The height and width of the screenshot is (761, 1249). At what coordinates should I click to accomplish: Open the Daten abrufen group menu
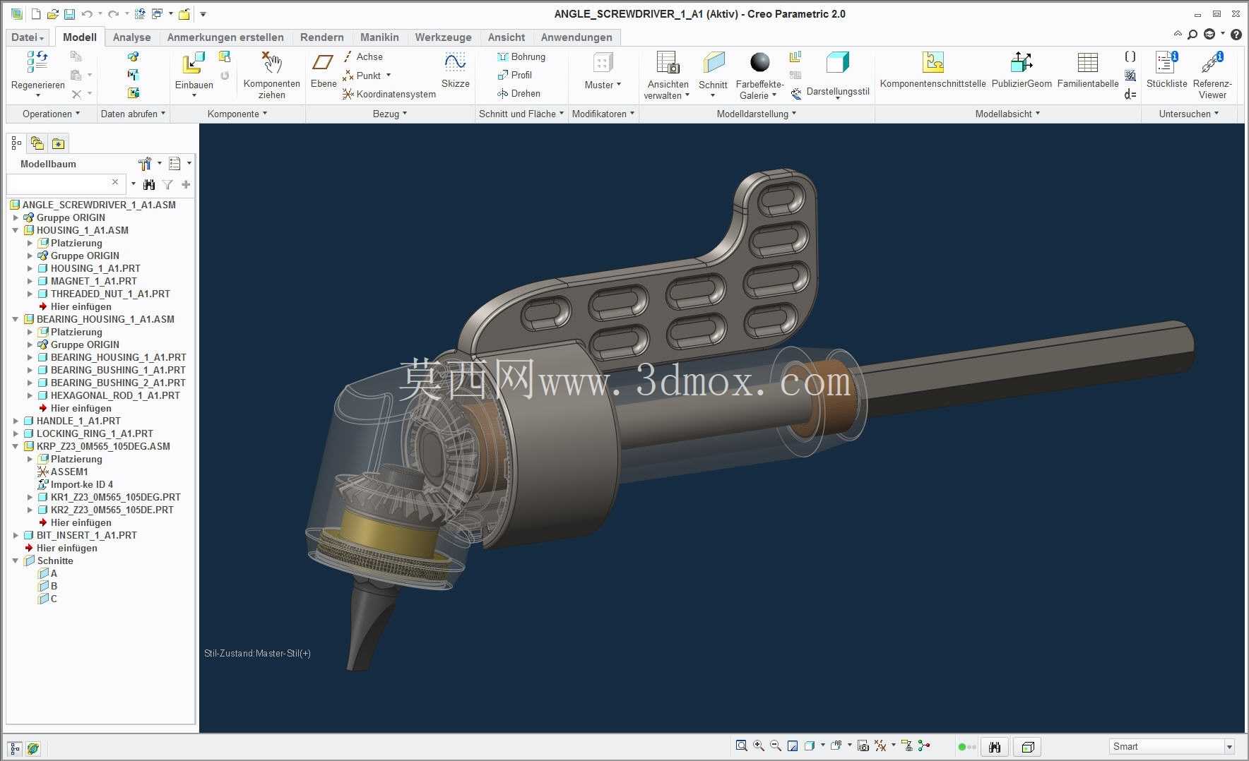tap(133, 114)
